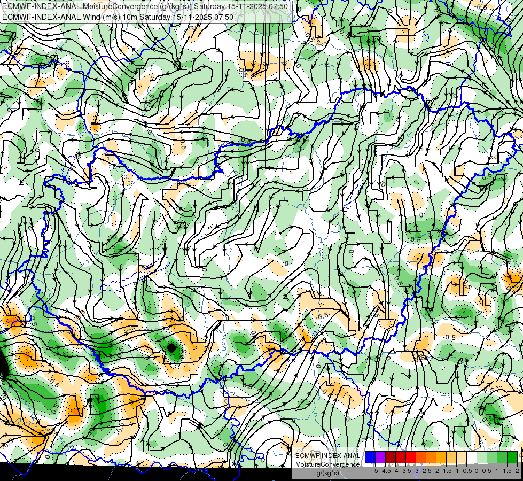Click 'MoistureConvergence' in the legend box

(327, 464)
